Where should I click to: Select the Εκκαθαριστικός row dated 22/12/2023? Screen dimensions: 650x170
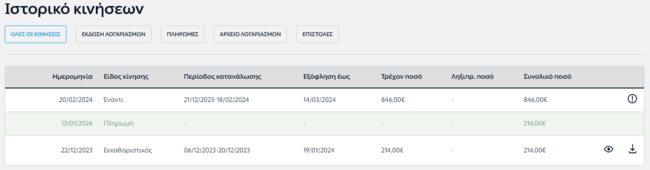(325, 150)
